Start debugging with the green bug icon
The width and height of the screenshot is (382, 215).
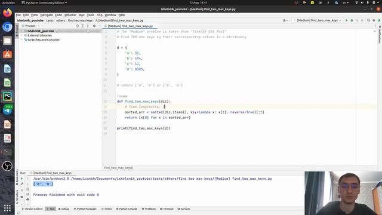click(352, 20)
